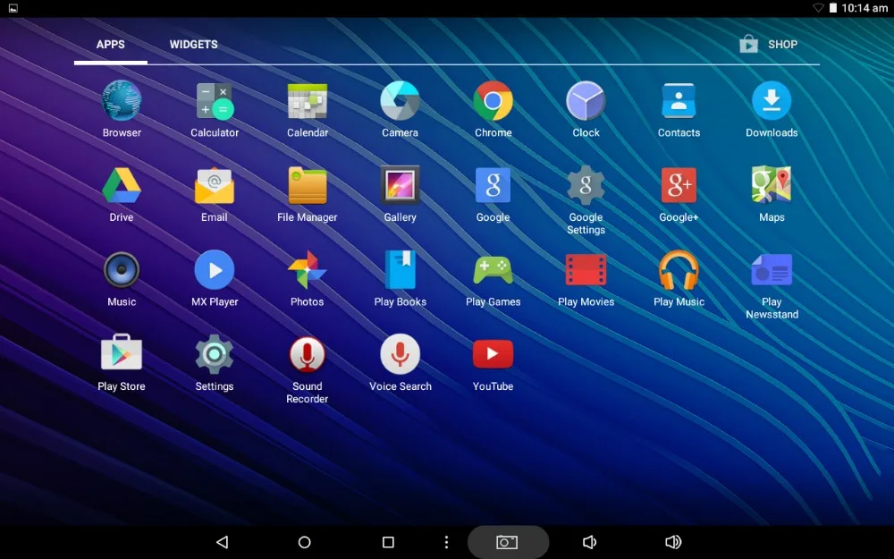Open the Clock app

click(x=586, y=101)
